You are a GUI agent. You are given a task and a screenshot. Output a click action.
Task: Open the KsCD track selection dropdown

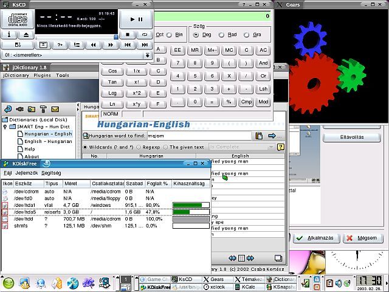point(147,55)
